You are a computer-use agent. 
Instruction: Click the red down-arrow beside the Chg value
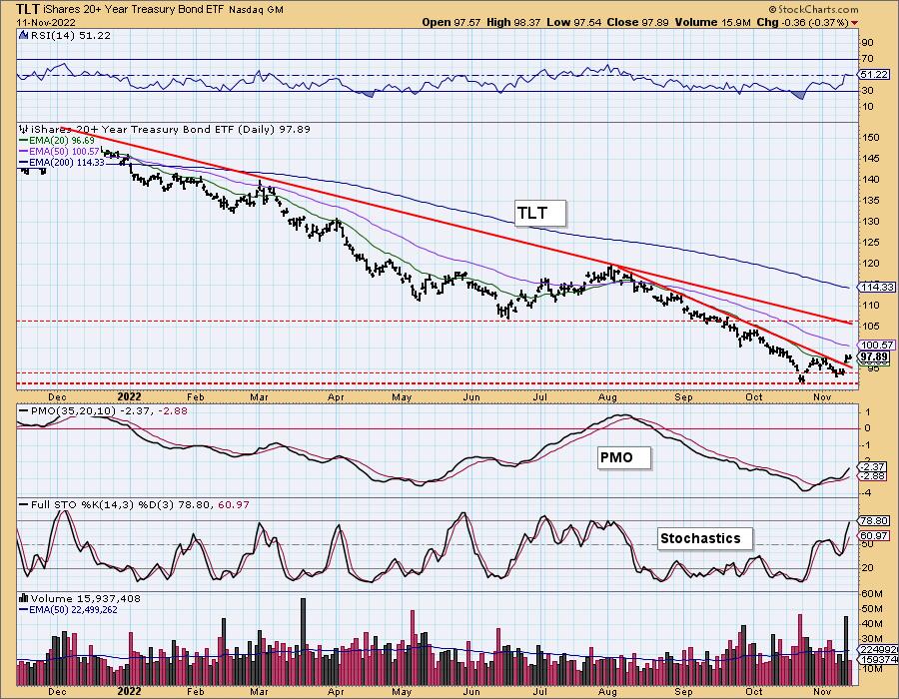[855, 22]
